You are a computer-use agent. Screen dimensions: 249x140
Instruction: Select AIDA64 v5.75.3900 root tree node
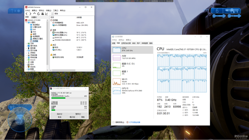point(33,20)
